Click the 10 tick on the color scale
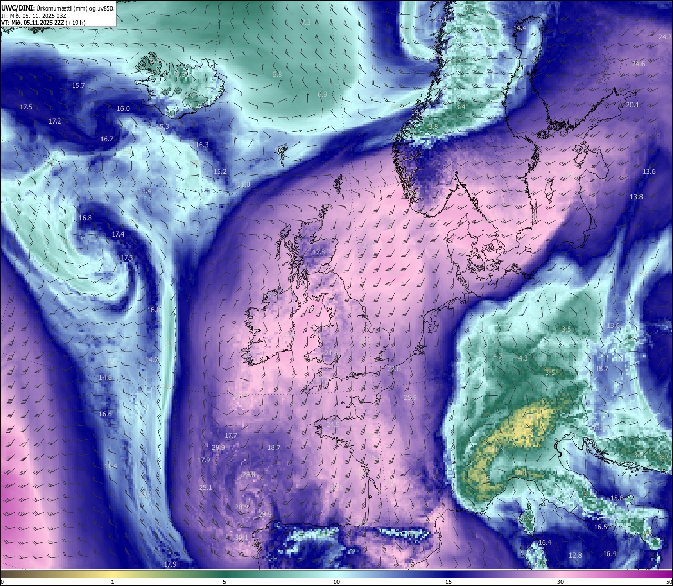This screenshot has width=673, height=586. tap(336, 582)
